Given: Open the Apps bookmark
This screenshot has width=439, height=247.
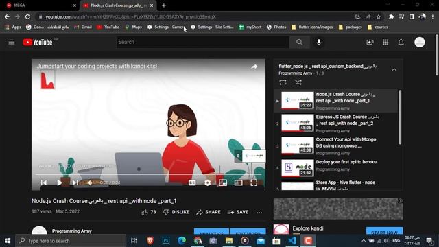Looking at the screenshot, I should pyautogui.click(x=13, y=27).
